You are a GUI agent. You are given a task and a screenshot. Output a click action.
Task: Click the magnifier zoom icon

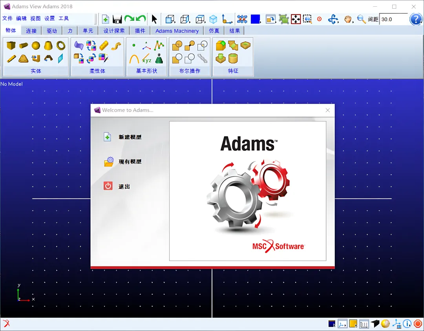[361, 19]
